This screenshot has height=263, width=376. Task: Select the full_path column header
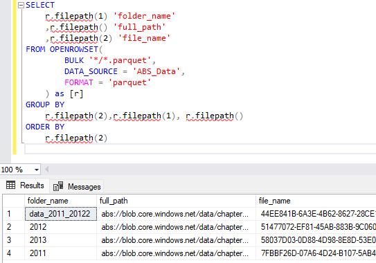(x=177, y=201)
